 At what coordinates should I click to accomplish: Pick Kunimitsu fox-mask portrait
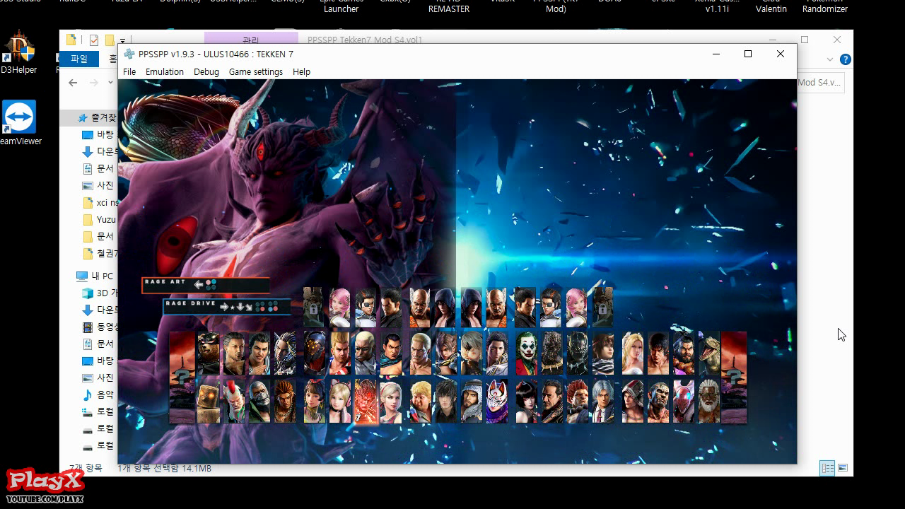pos(497,401)
